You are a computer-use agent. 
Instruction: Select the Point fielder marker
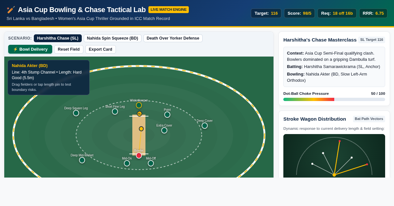click(167, 115)
